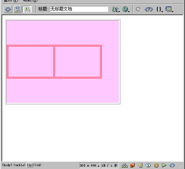Switch to Design view button

point(27,9)
